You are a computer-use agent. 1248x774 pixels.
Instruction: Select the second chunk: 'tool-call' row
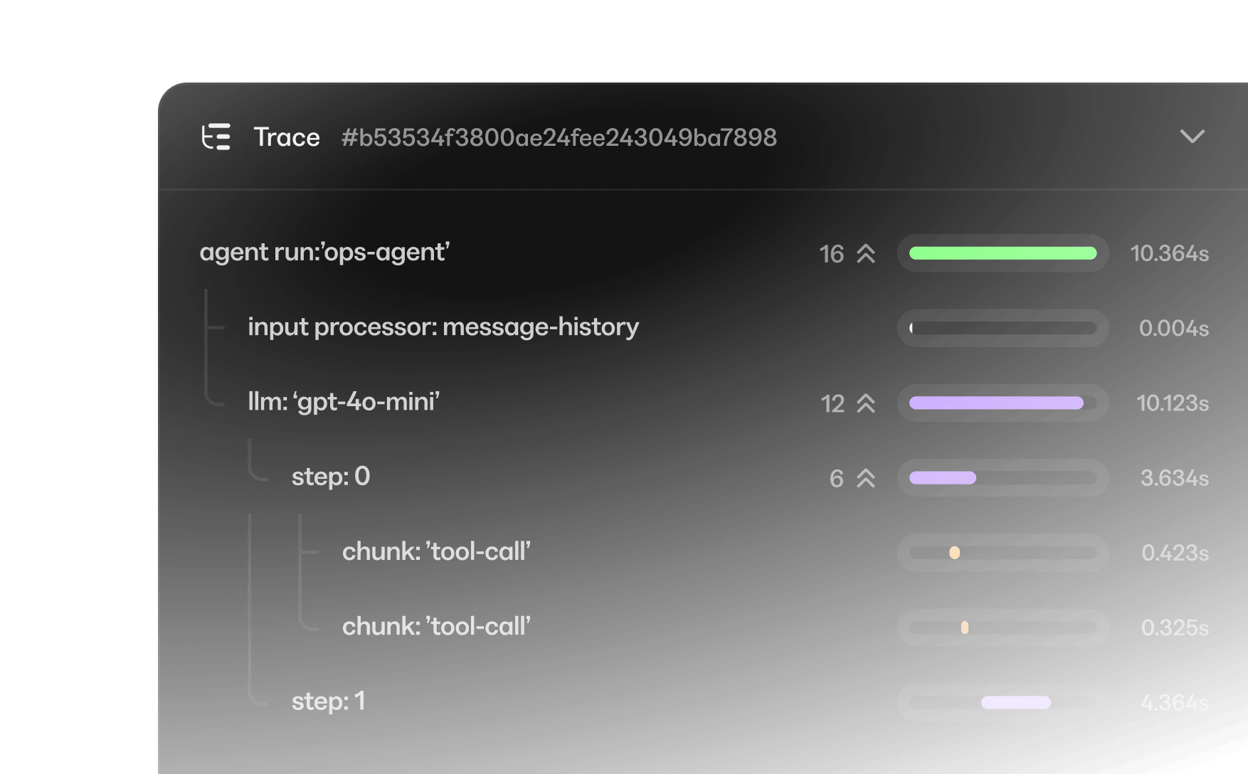point(436,627)
